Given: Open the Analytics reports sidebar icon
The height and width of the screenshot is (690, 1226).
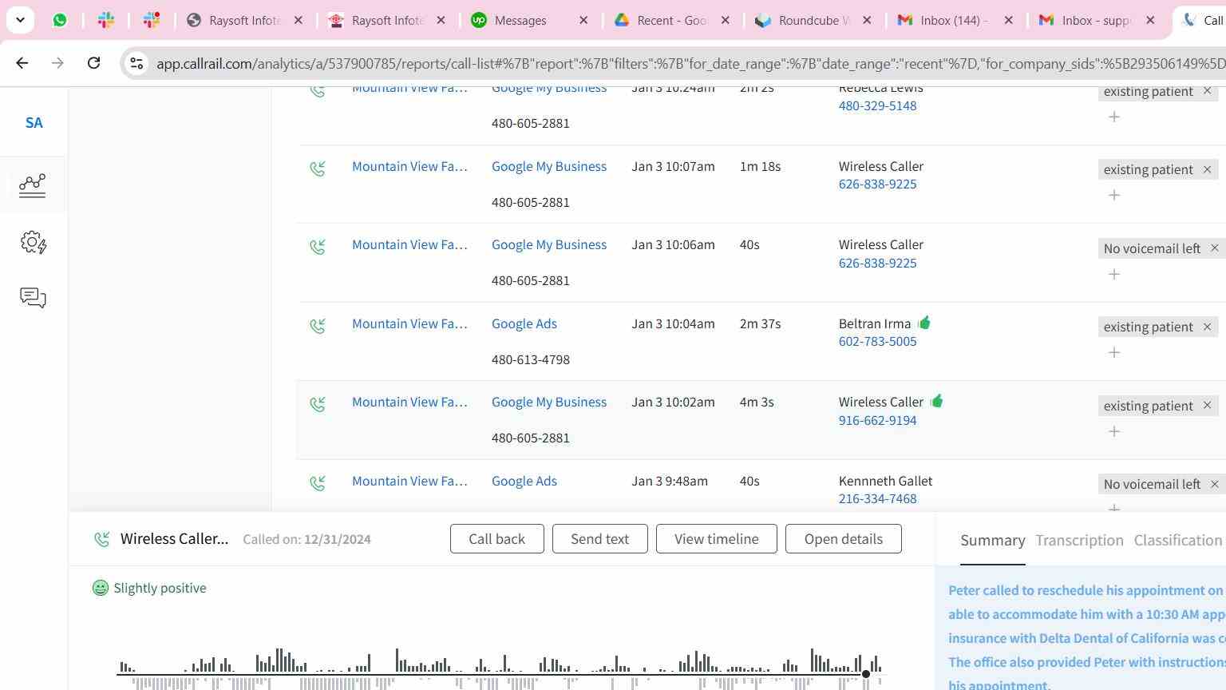Looking at the screenshot, I should click(33, 185).
